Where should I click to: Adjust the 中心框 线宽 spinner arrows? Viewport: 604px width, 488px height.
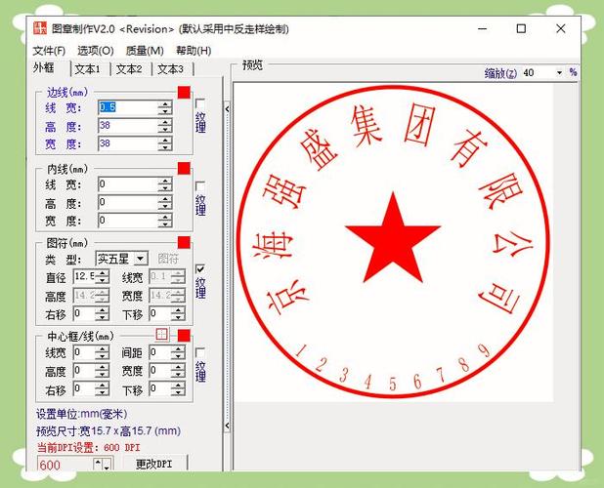pos(102,352)
